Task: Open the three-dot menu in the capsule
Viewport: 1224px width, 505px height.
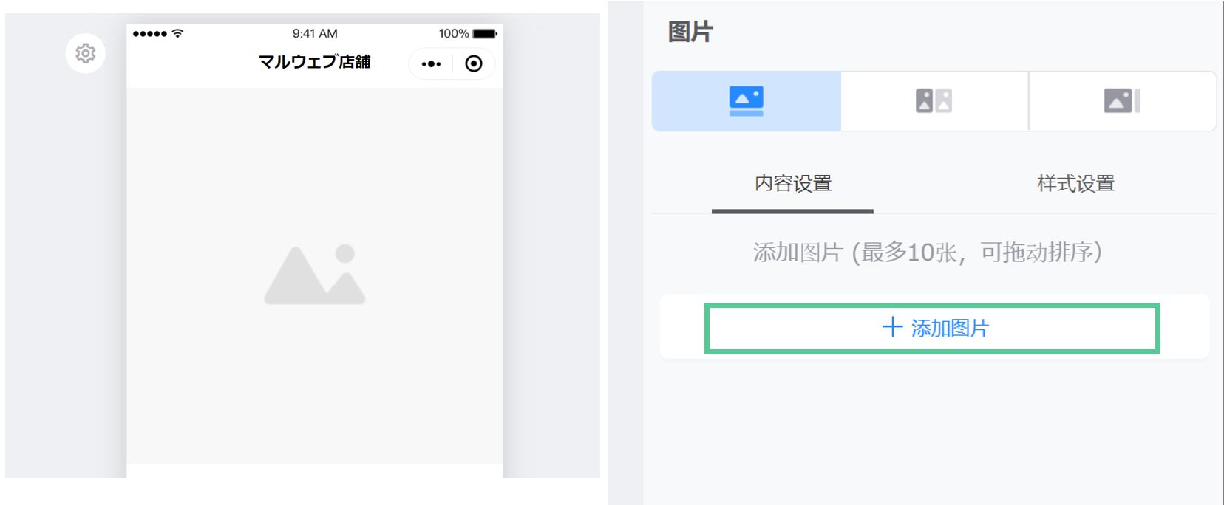Action: coord(431,64)
